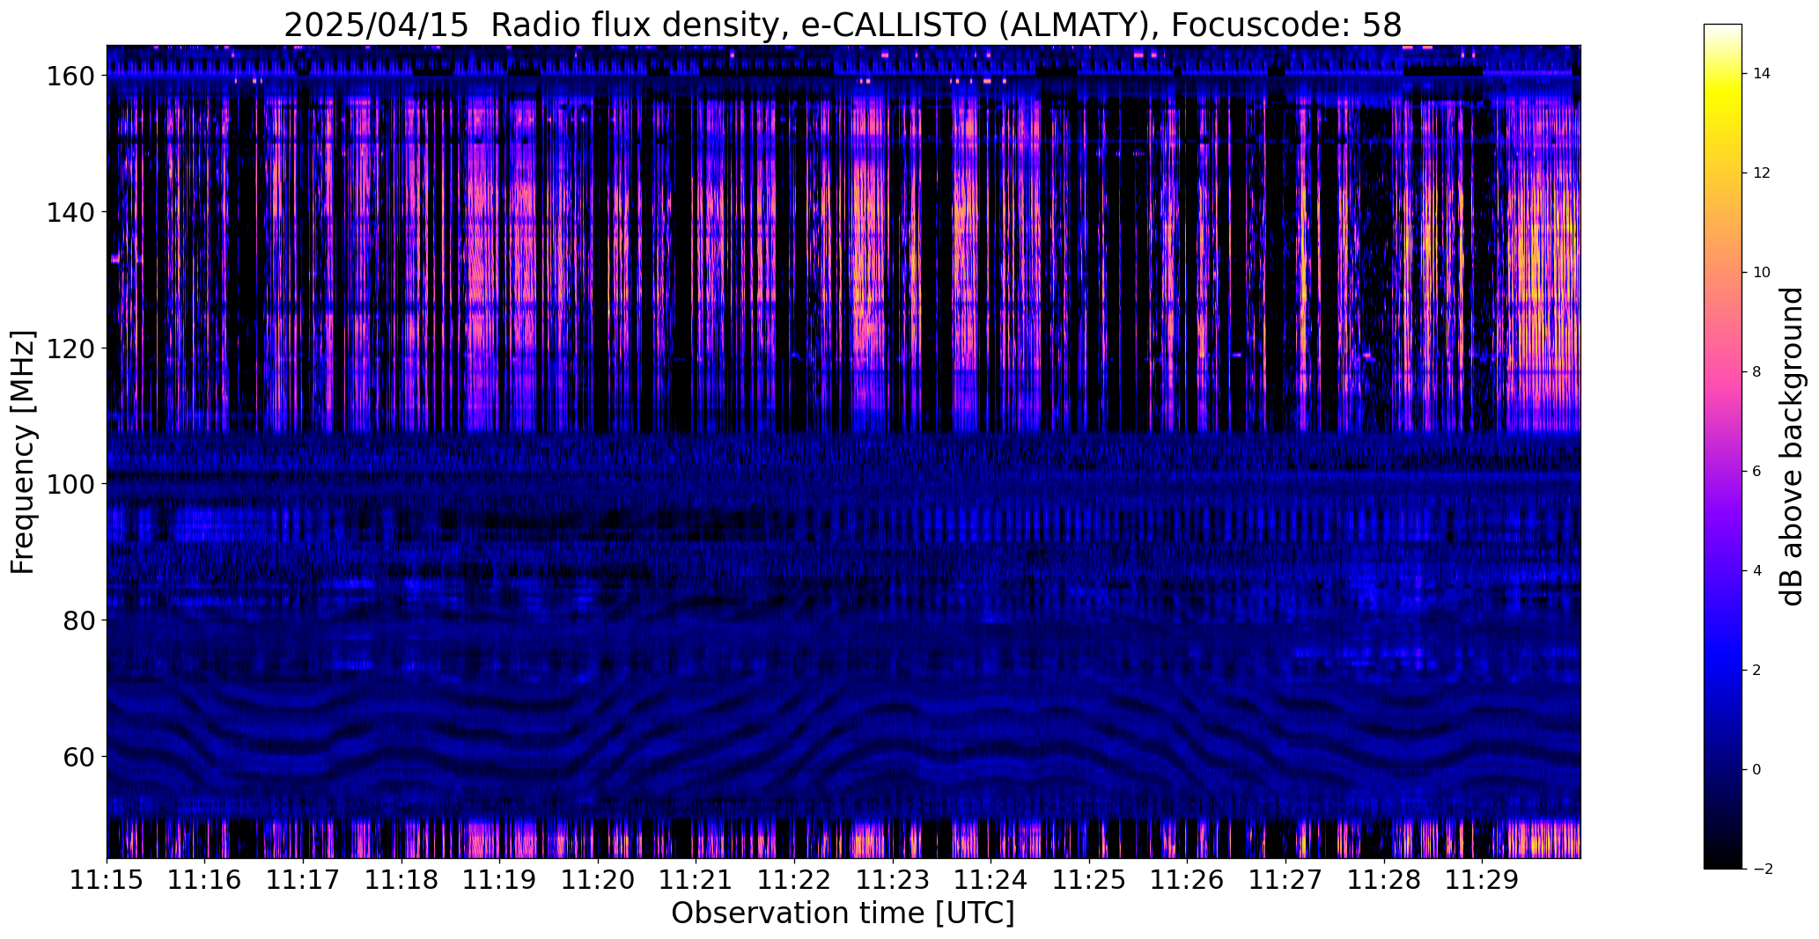Click the colorbar tick label 10
The height and width of the screenshot is (939, 1819).
click(x=1762, y=273)
